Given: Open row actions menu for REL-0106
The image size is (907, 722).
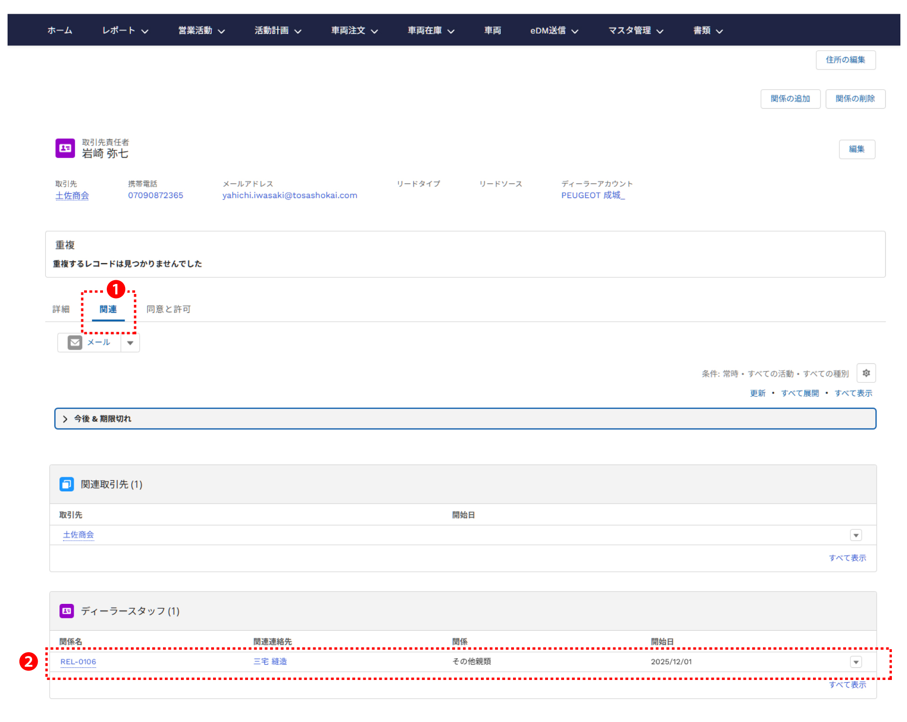Looking at the screenshot, I should [x=856, y=662].
